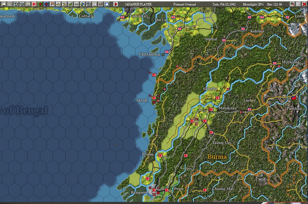Select the Japanese unit east of Prome
The height and width of the screenshot is (204, 308).
pyautogui.click(x=186, y=156)
